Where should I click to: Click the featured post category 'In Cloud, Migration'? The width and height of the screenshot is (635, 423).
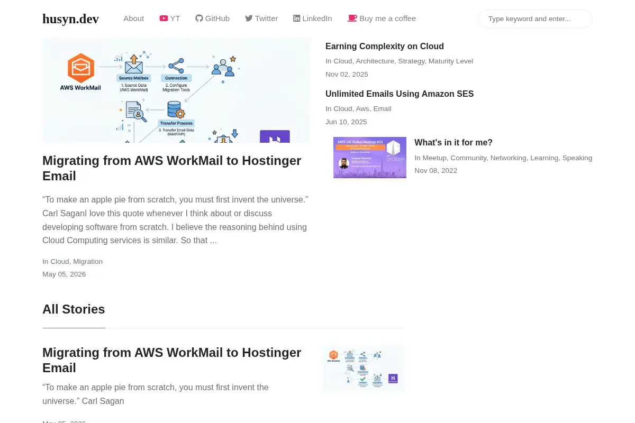tap(72, 261)
